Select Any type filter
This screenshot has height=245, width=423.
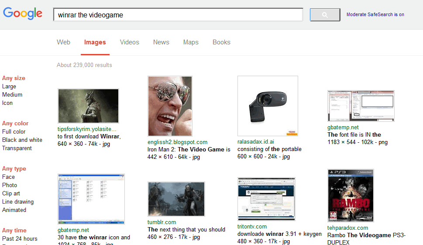tap(14, 168)
